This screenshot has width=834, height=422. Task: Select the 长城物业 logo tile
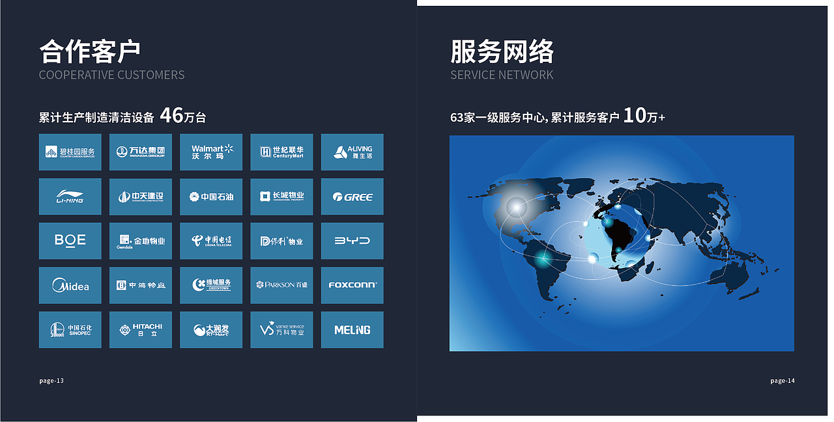click(x=281, y=196)
